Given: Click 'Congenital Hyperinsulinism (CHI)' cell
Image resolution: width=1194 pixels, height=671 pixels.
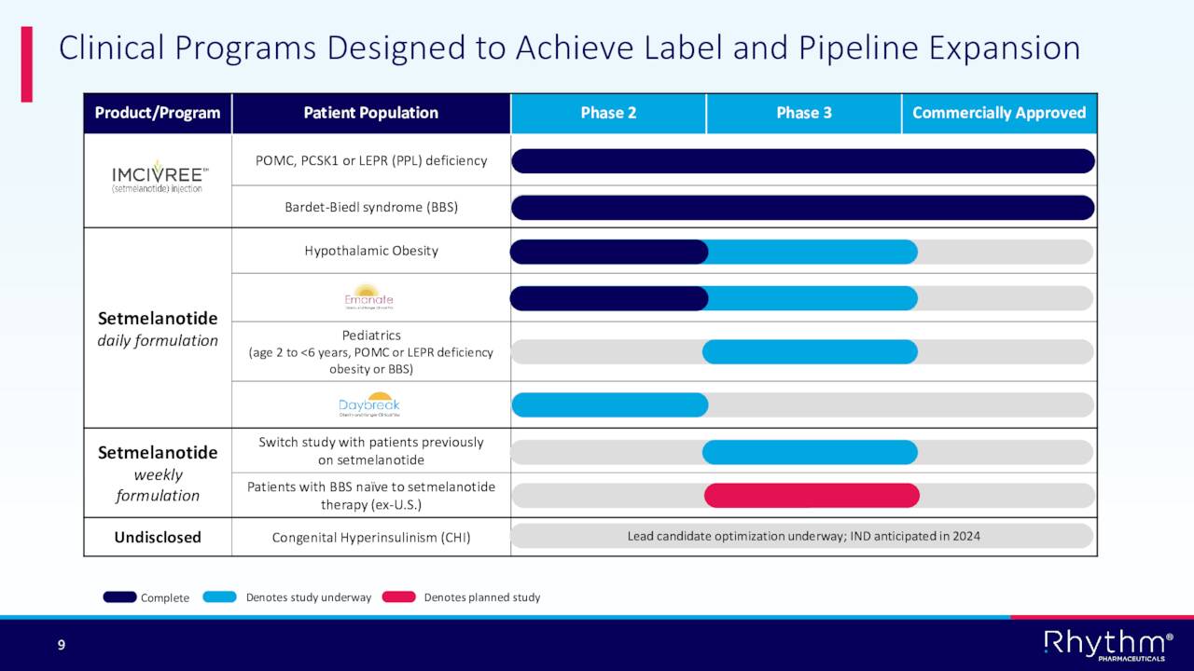Looking at the screenshot, I should click(371, 538).
